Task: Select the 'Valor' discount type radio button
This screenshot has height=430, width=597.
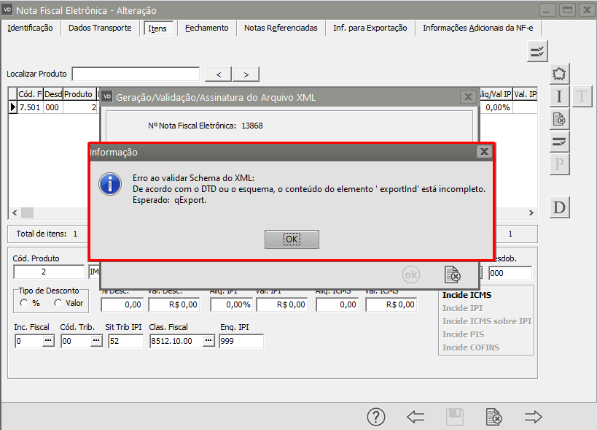Action: [x=58, y=303]
